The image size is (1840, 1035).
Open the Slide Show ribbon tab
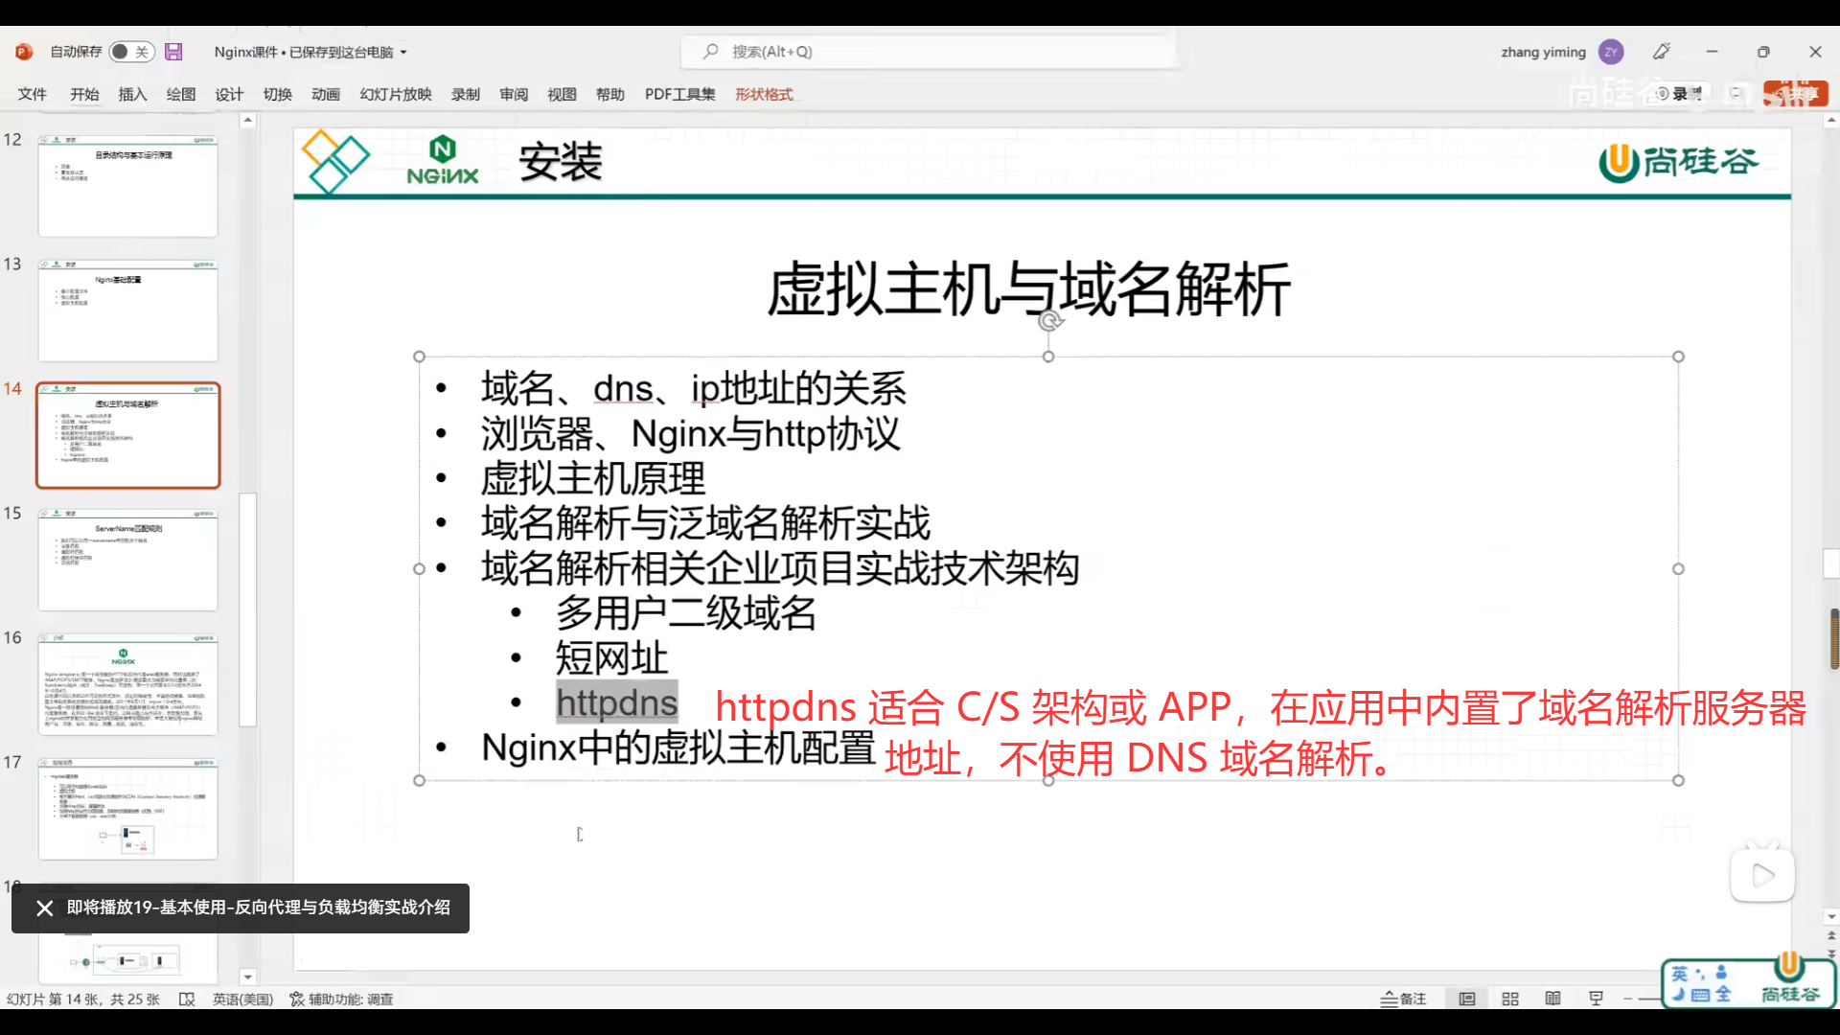pyautogui.click(x=396, y=94)
